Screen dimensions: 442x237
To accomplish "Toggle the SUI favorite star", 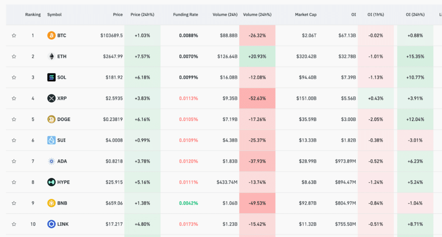I will (14, 140).
